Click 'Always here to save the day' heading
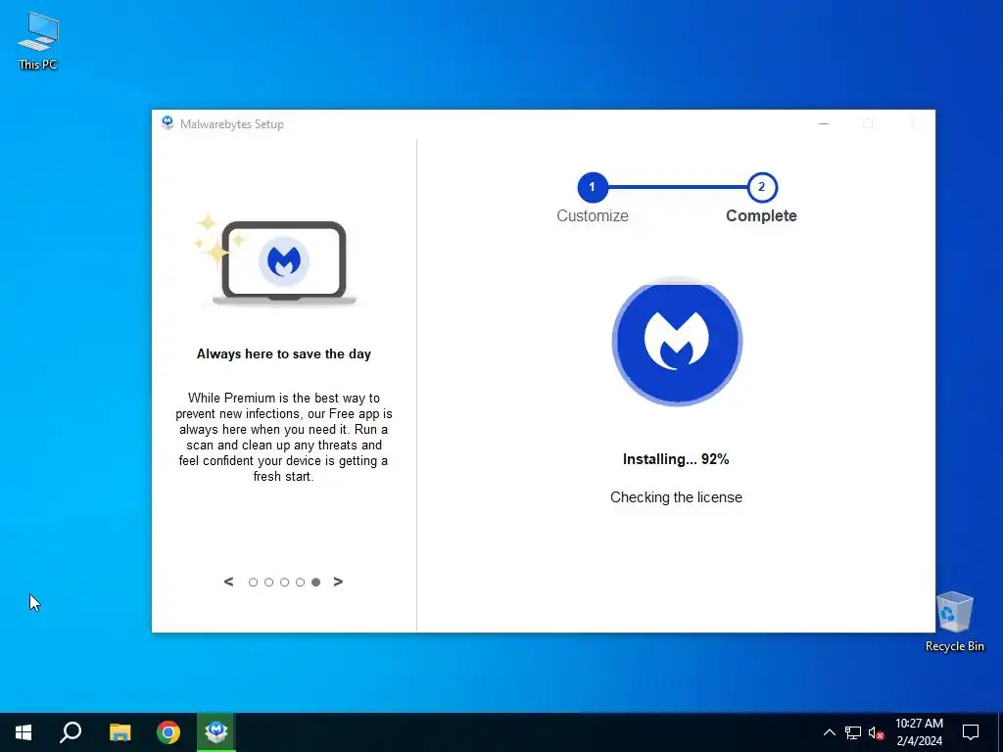The height and width of the screenshot is (752, 1003). point(283,354)
